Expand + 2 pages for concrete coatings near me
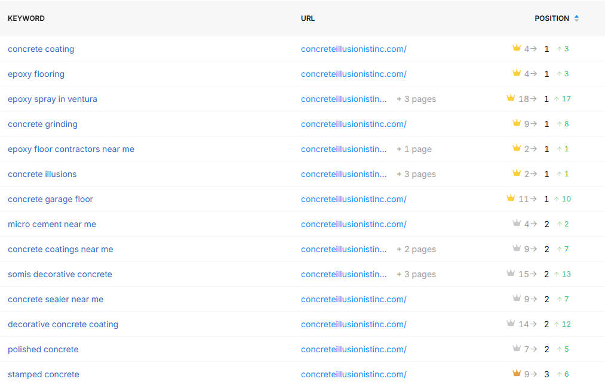This screenshot has width=605, height=385. pos(416,249)
